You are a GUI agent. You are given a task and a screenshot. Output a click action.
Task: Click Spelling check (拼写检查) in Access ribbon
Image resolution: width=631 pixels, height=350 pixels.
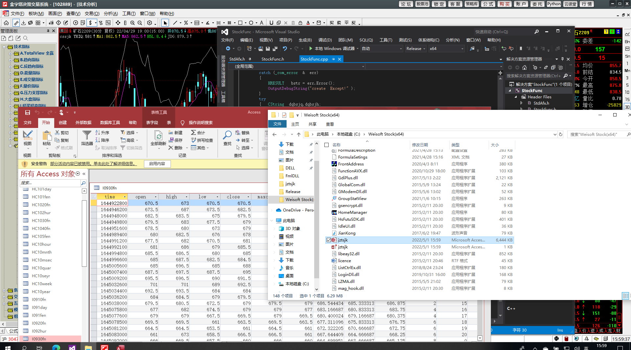point(202,140)
